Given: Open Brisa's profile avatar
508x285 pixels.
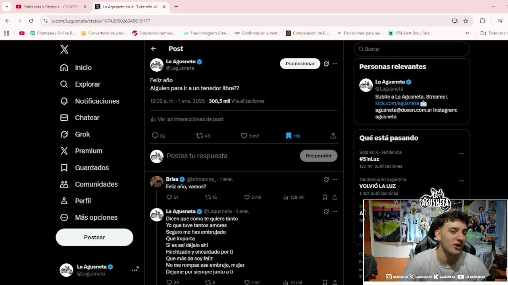Looking at the screenshot, I should [x=157, y=182].
